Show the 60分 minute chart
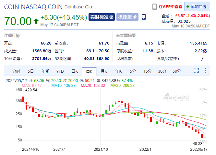Screen dimensions: 216x155 click(177, 71)
